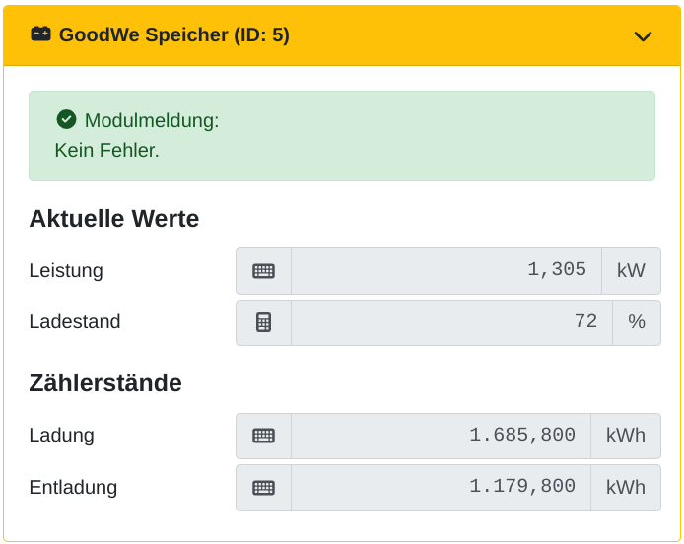
Task: Click the Ladung counter field 1.685,800
Action: 441,436
